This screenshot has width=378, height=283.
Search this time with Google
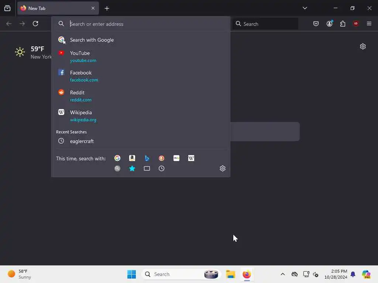pos(117,158)
